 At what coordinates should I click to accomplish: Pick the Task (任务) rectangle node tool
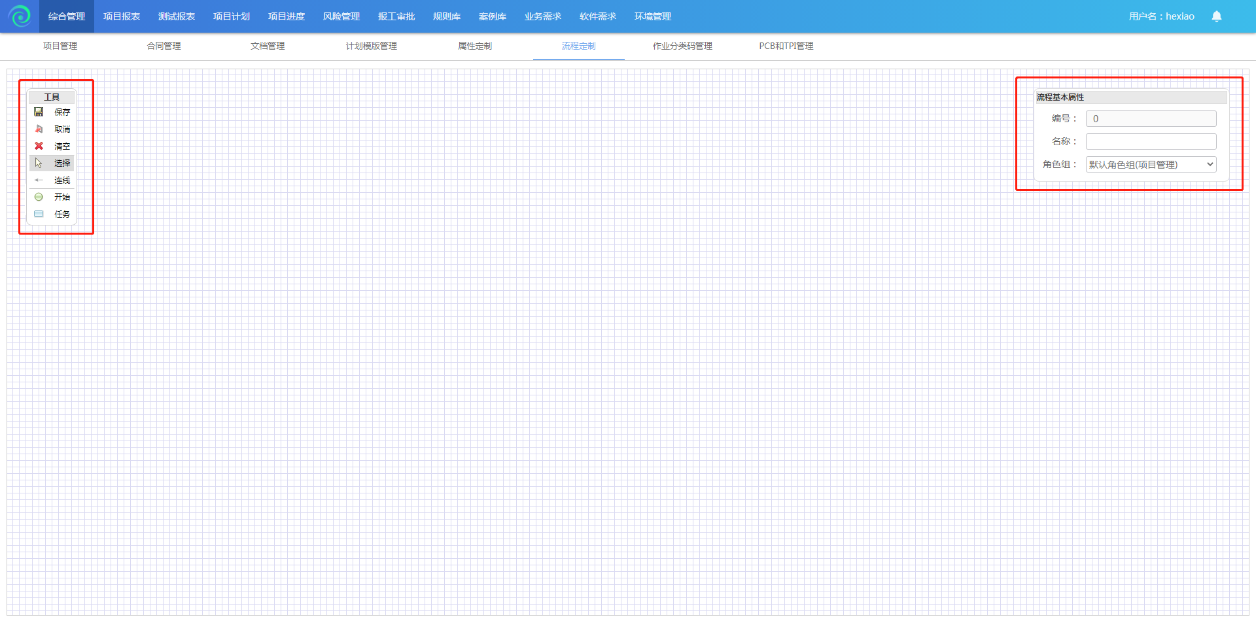tap(39, 214)
